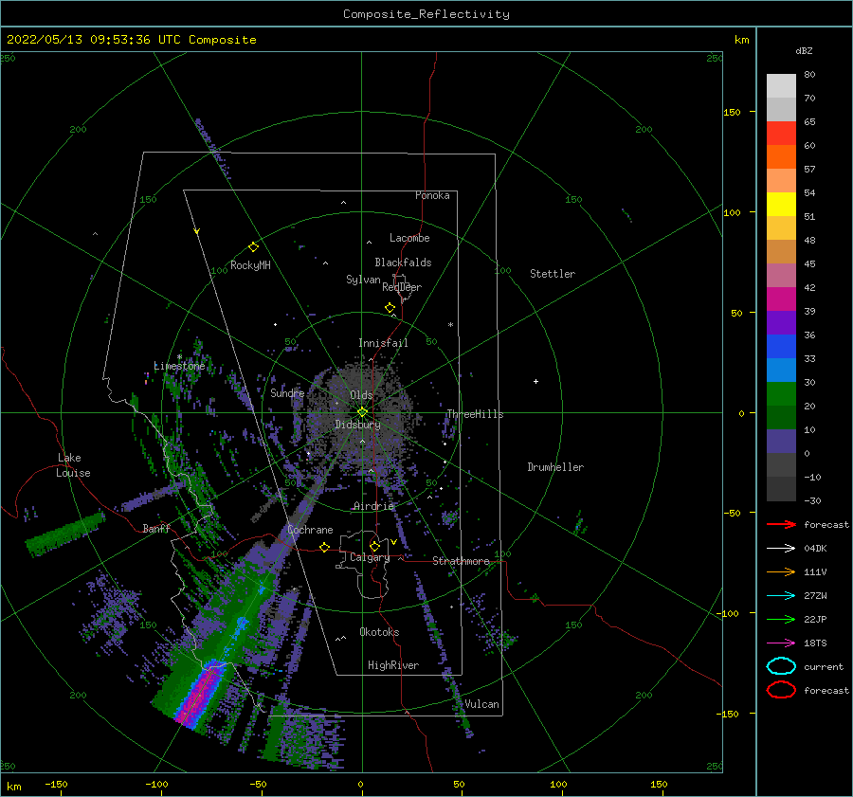The image size is (853, 797).
Task: Click the purple swatch between 39 and 36 dBZ
Action: point(781,322)
